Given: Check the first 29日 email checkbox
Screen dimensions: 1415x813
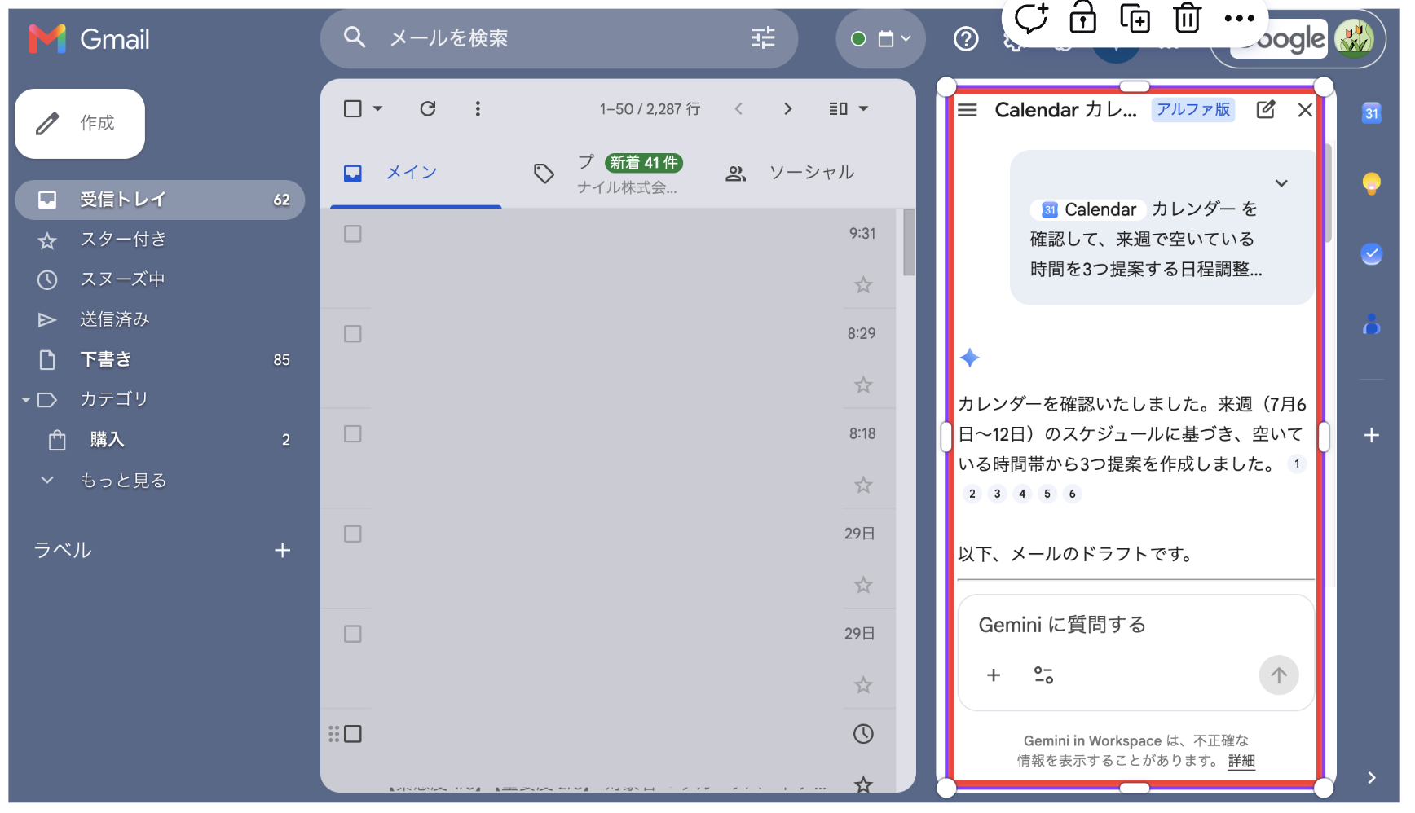Looking at the screenshot, I should (x=353, y=534).
